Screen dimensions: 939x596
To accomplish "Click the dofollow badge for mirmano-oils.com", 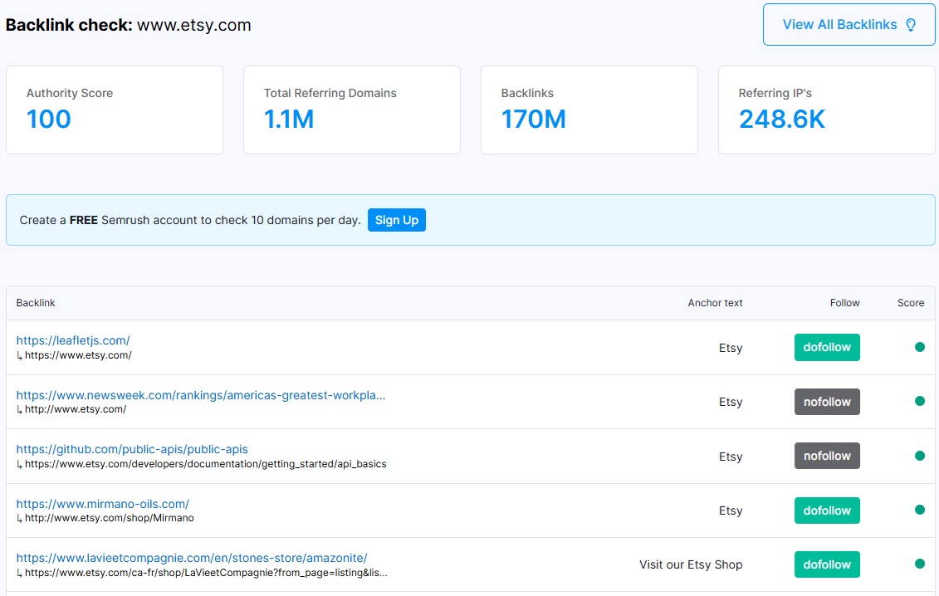I will pos(827,510).
